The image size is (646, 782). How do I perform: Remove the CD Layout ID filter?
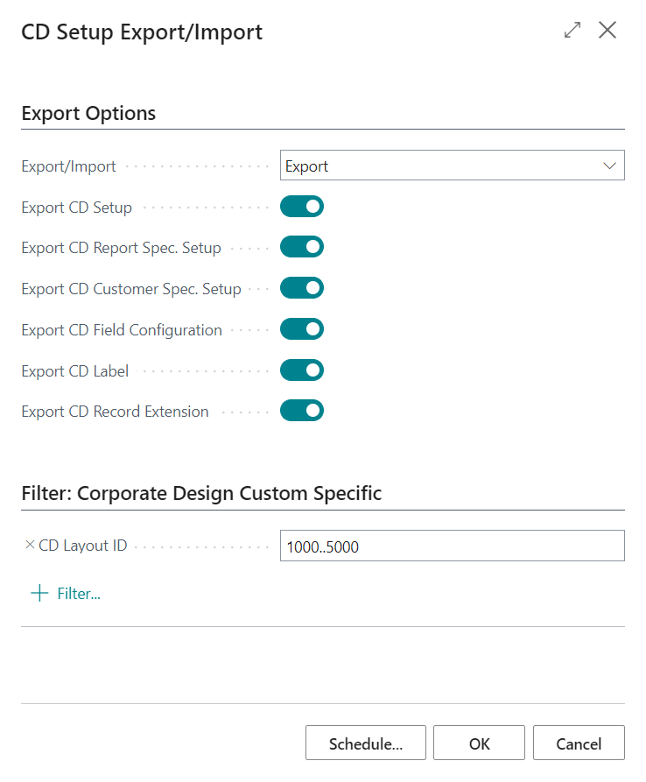30,545
